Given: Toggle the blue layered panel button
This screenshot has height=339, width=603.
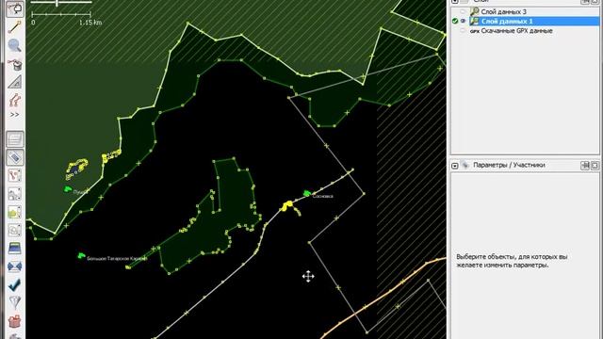Looking at the screenshot, I should click(x=15, y=249).
